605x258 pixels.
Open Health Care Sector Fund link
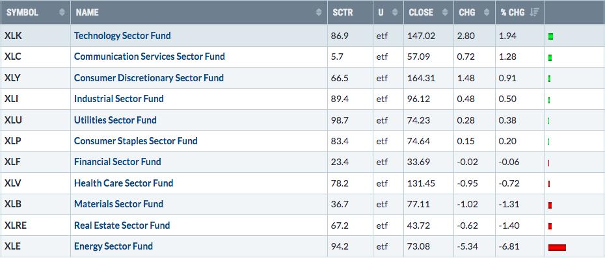(x=124, y=183)
